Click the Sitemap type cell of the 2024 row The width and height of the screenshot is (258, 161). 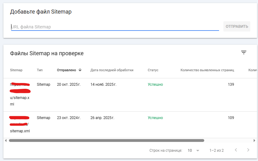click(44, 118)
